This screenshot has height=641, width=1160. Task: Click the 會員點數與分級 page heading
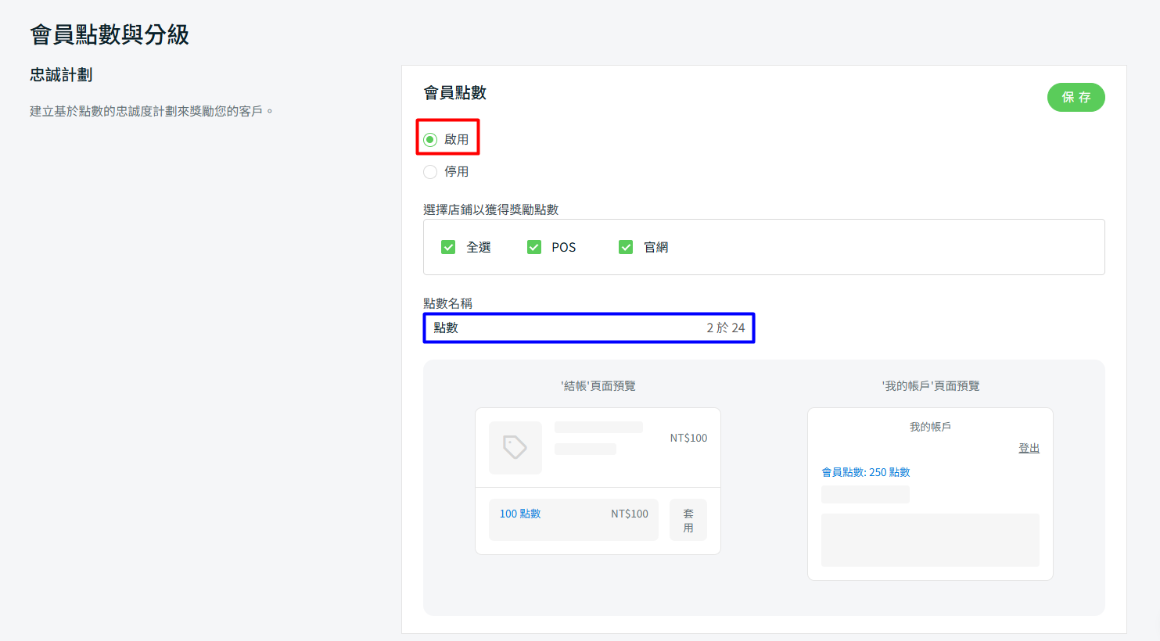pyautogui.click(x=110, y=34)
